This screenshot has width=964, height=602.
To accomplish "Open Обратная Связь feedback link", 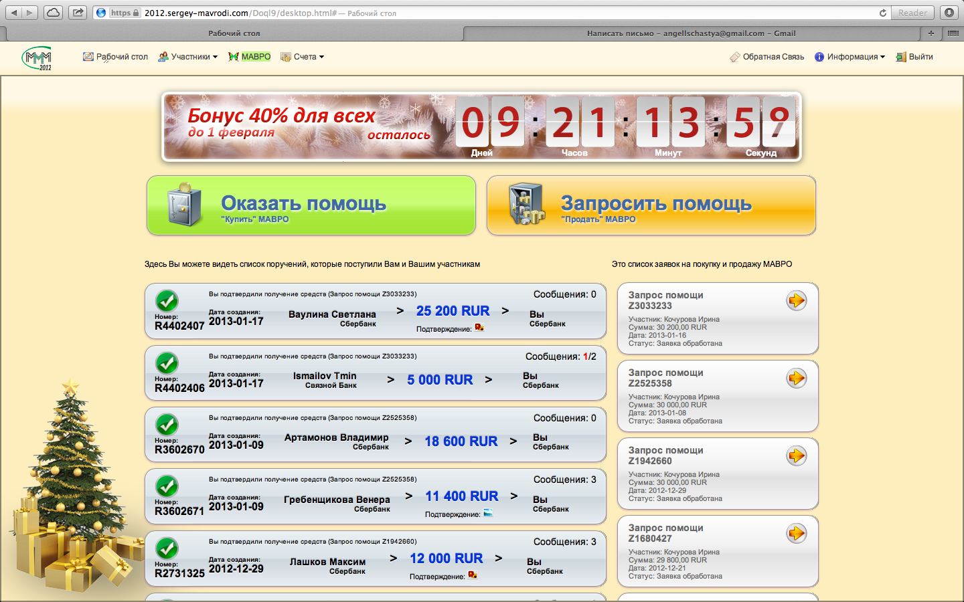I will tap(767, 57).
